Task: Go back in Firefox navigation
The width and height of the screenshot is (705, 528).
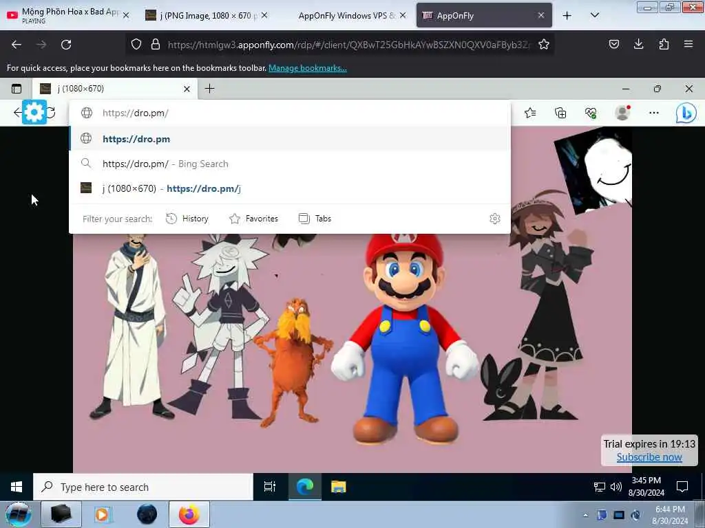Action: pos(17,45)
